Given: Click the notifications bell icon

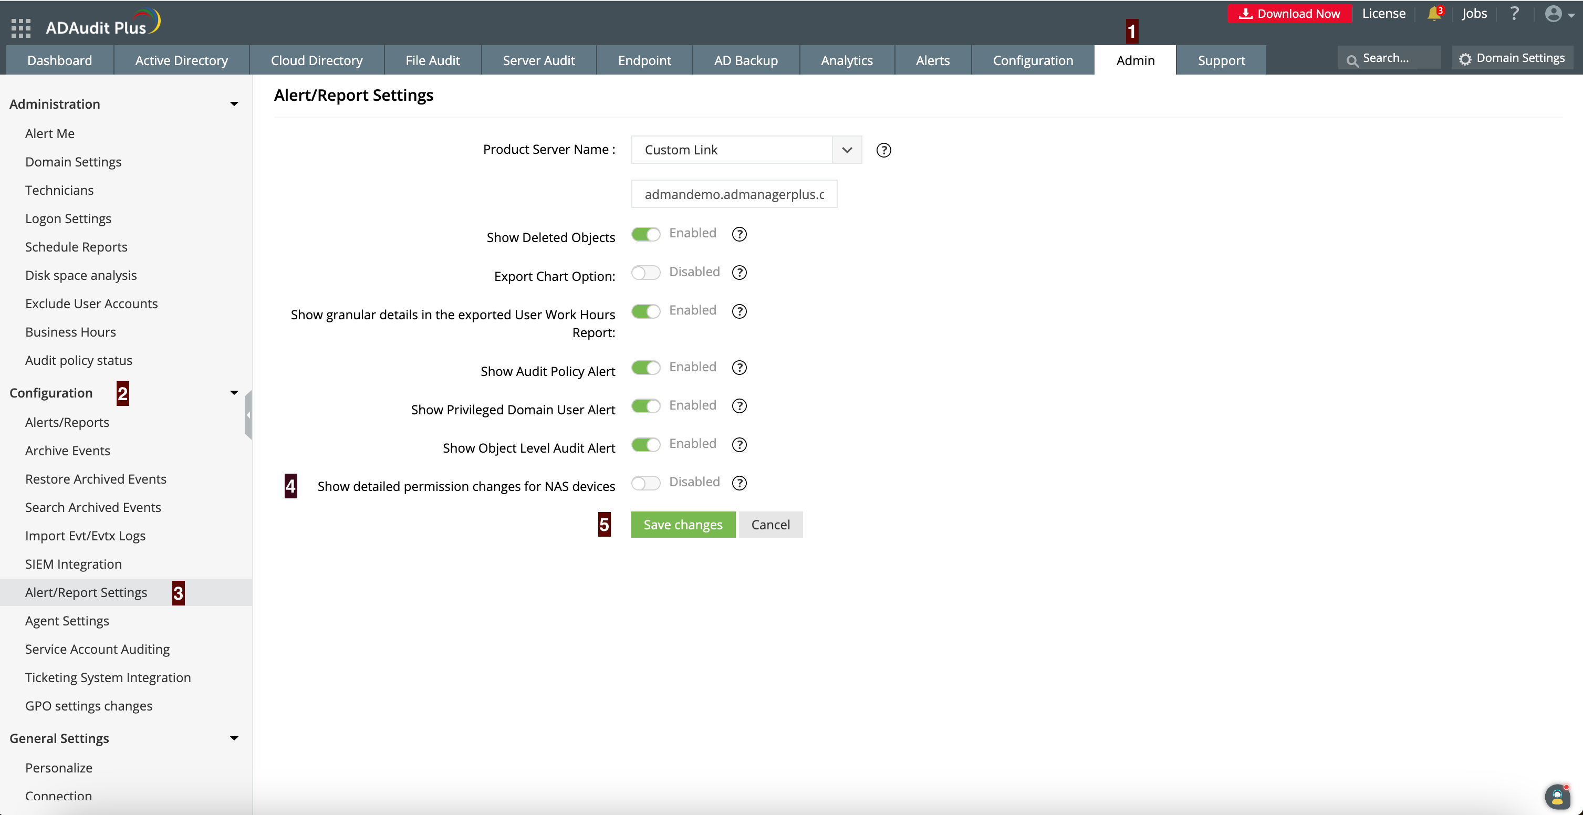Looking at the screenshot, I should pos(1434,14).
